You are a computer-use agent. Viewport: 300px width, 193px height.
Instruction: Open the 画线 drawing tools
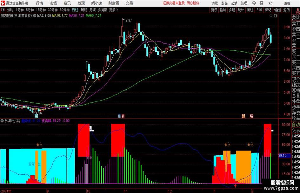[x=250, y=10]
